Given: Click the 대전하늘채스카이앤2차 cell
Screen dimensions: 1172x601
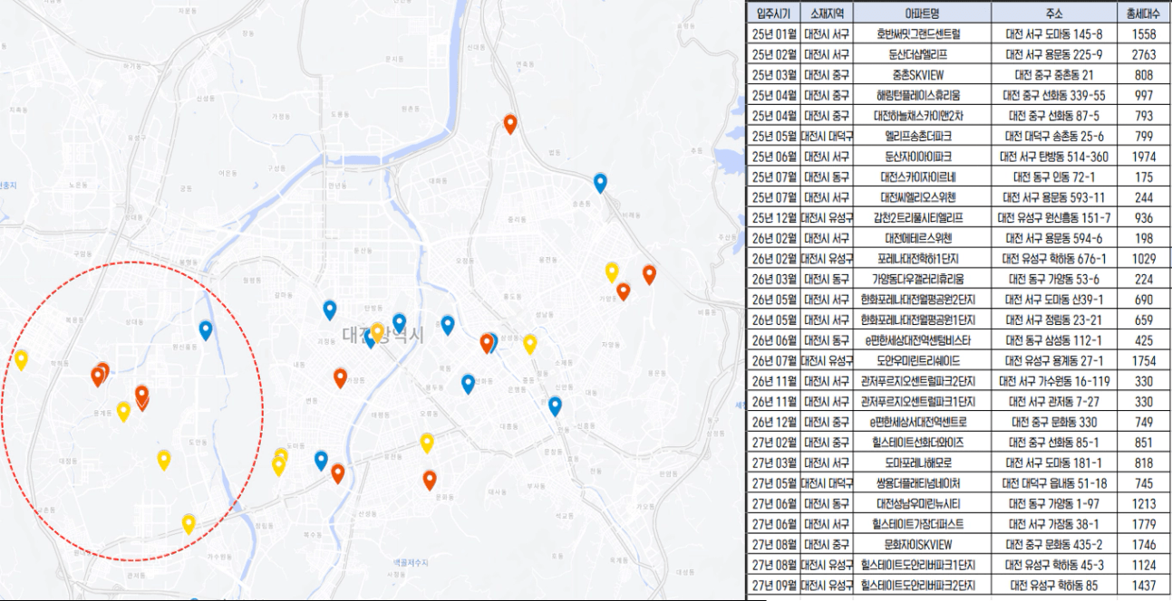Looking at the screenshot, I should click(x=922, y=116).
